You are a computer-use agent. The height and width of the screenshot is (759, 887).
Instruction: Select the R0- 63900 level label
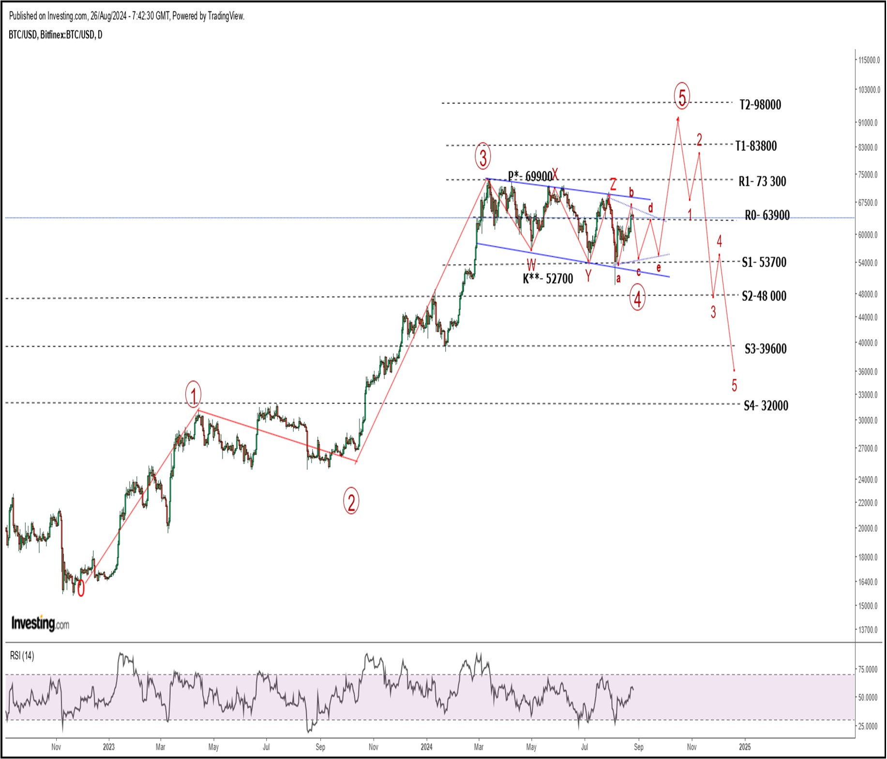pyautogui.click(x=767, y=215)
